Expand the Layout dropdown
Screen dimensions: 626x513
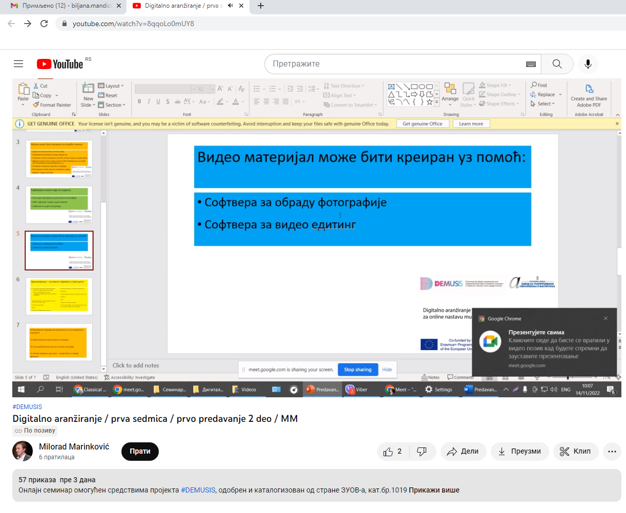(x=111, y=86)
